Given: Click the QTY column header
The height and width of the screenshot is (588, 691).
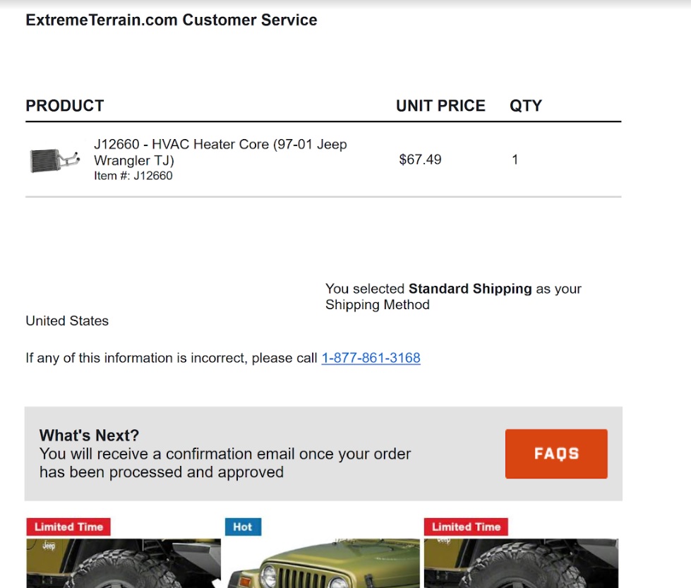Looking at the screenshot, I should 526,106.
